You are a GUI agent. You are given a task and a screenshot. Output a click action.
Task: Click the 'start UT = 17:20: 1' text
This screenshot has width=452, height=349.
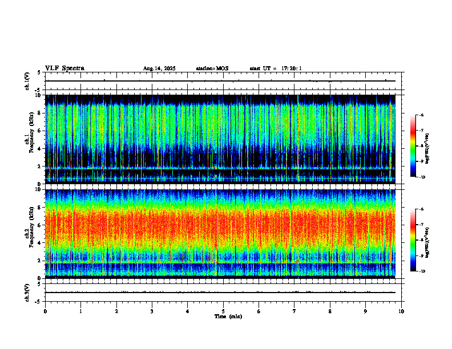[x=276, y=68]
